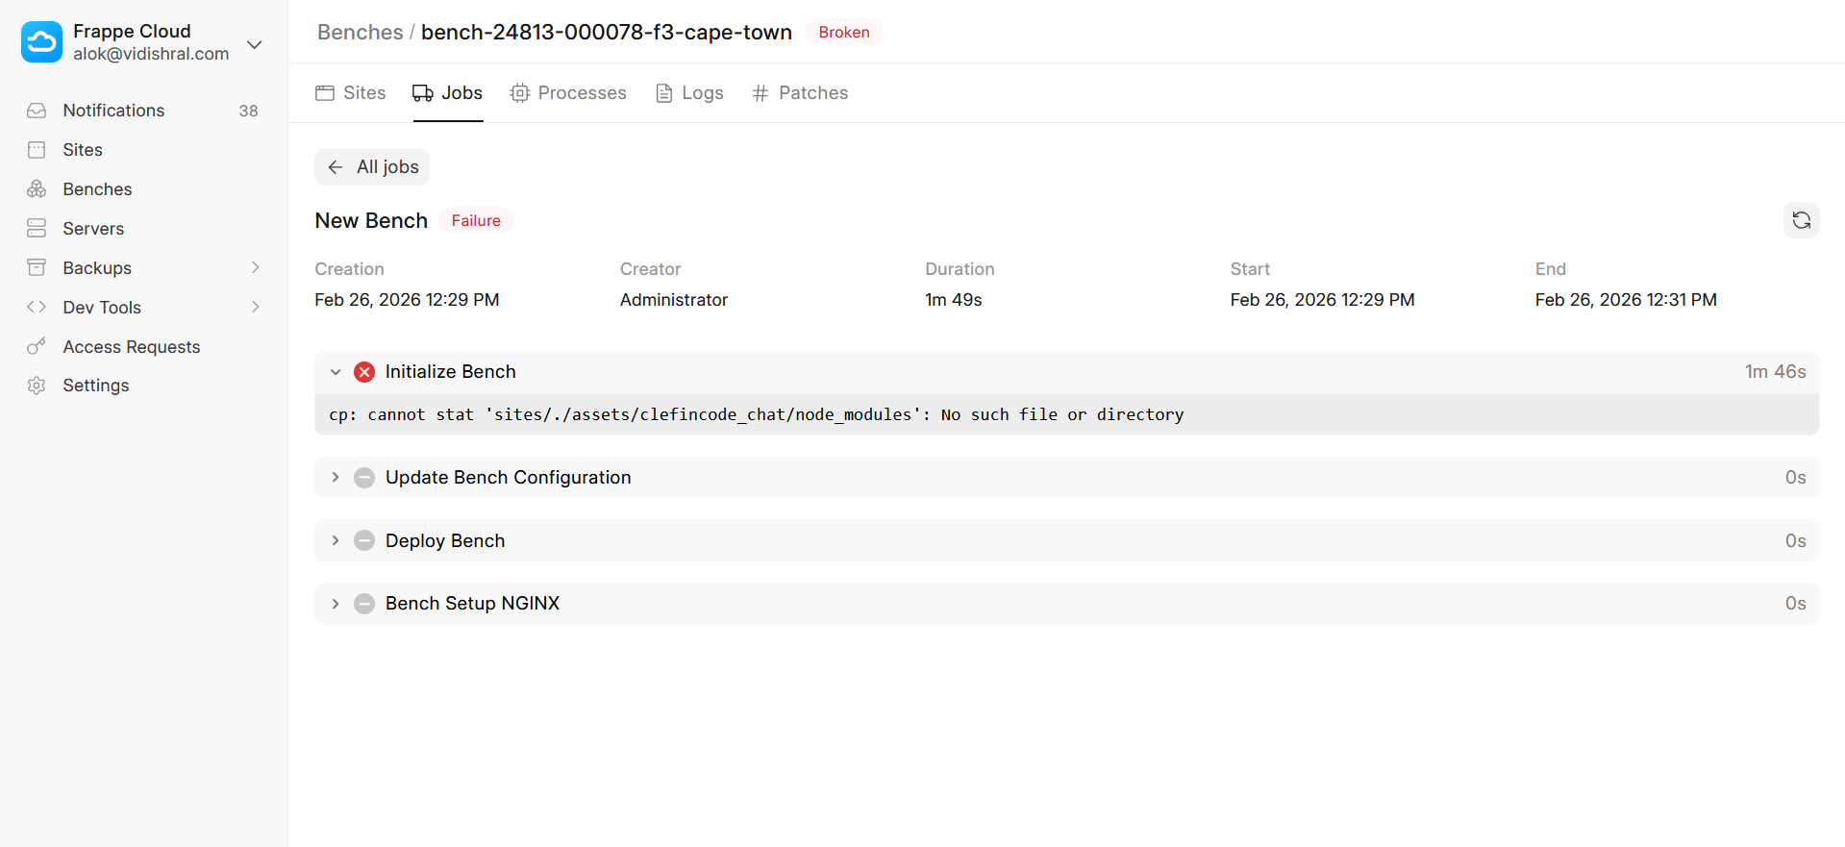Expand the Dev Tools submenu chevron

[x=256, y=308]
